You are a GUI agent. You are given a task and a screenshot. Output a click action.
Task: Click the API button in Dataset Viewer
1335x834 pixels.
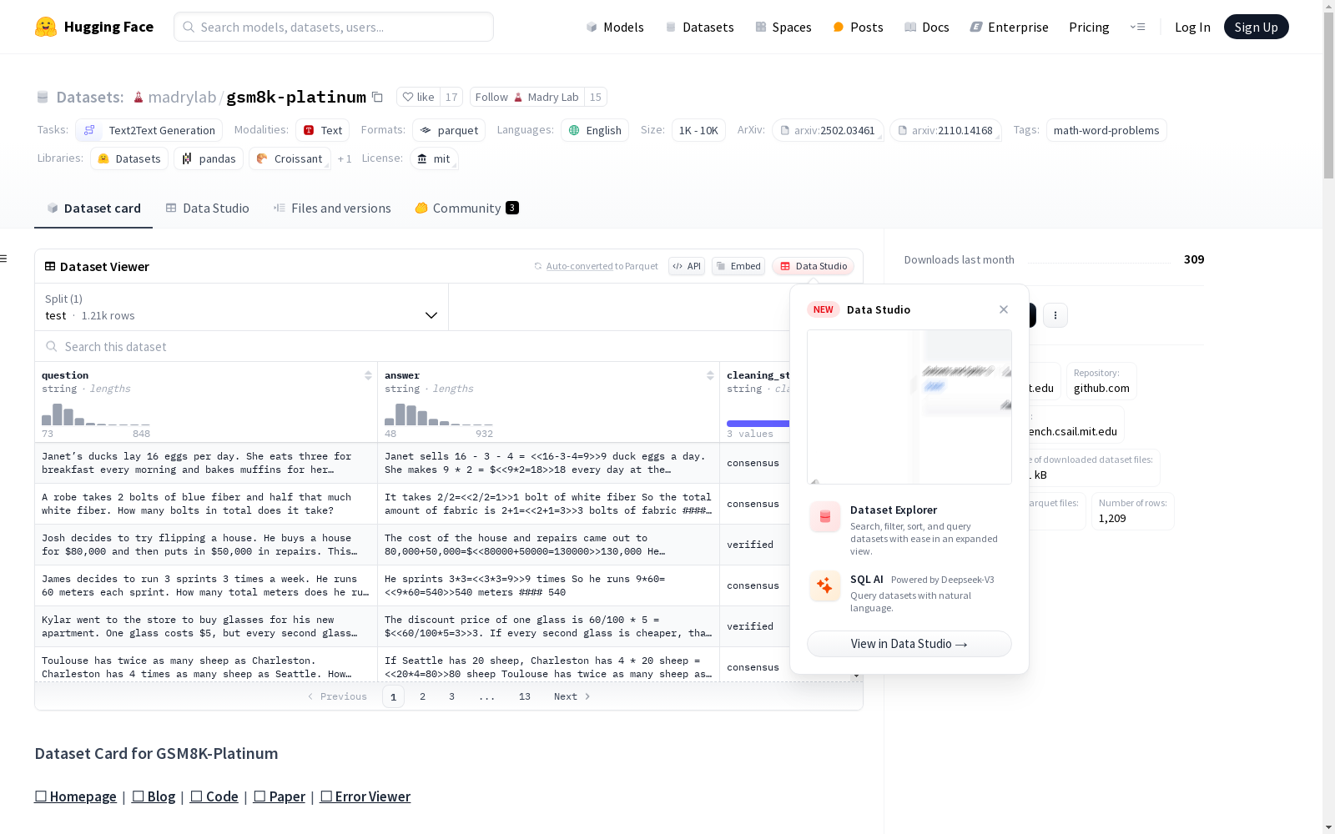pos(687,266)
